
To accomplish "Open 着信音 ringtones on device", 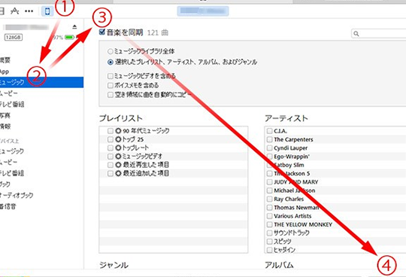I will [x=8, y=206].
